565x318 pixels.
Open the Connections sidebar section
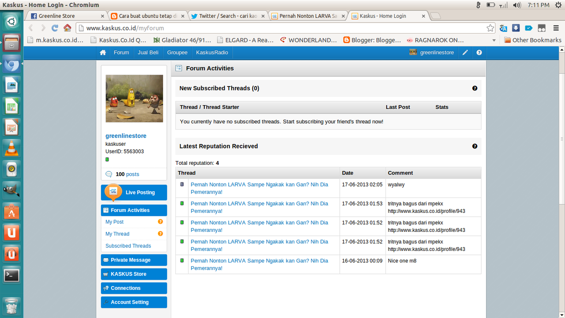pos(134,288)
